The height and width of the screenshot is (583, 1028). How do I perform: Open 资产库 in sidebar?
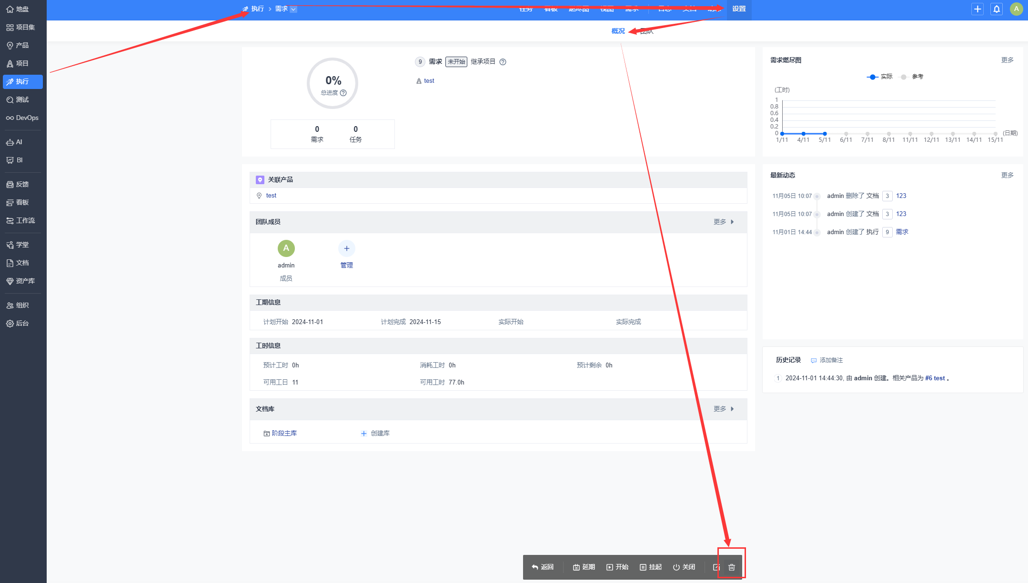(21, 281)
